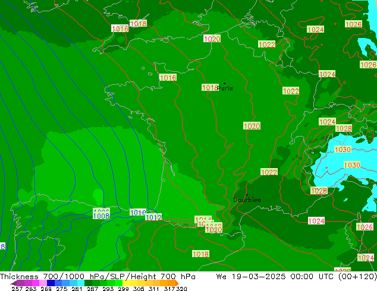Viewport: 377px width, 291px height.
Task: Pick the dark purple legend swatch above 257
Action: click(20, 283)
